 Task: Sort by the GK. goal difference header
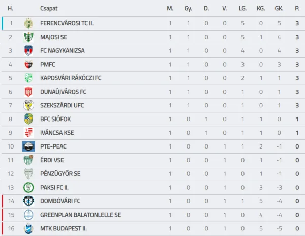pyautogui.click(x=279, y=8)
